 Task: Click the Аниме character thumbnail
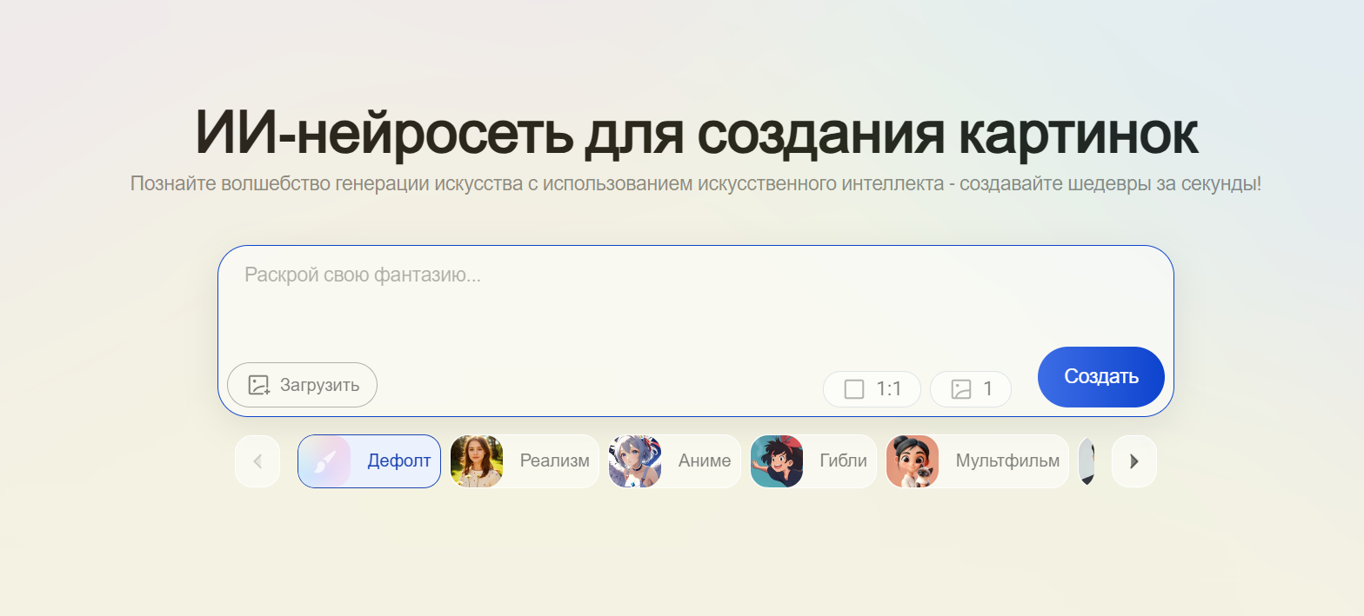click(635, 461)
